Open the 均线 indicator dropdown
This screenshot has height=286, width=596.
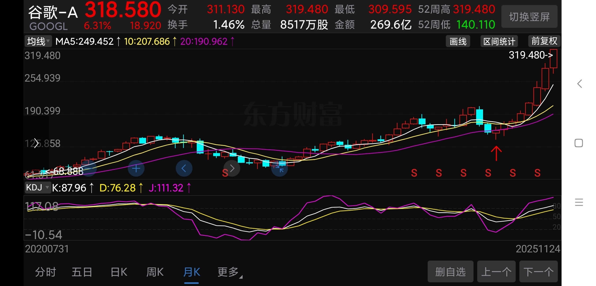pos(38,41)
